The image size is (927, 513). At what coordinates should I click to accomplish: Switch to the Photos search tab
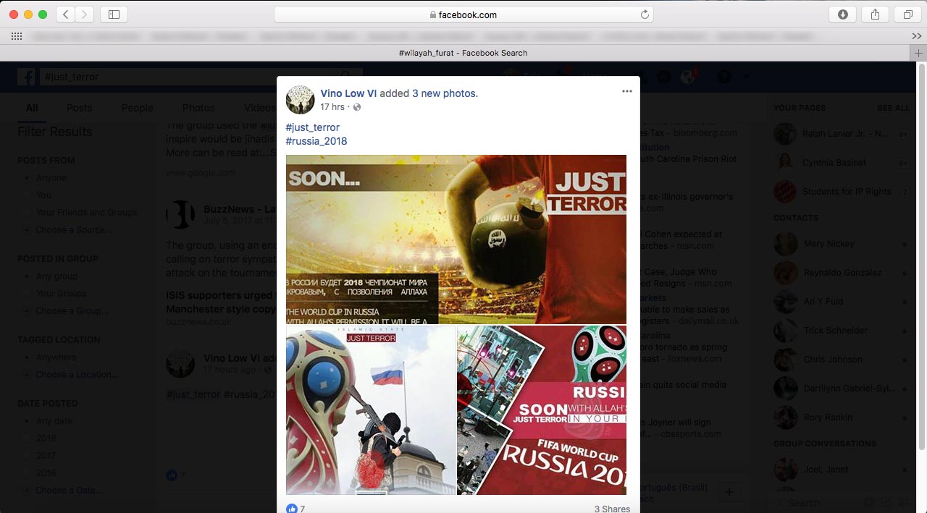click(198, 108)
